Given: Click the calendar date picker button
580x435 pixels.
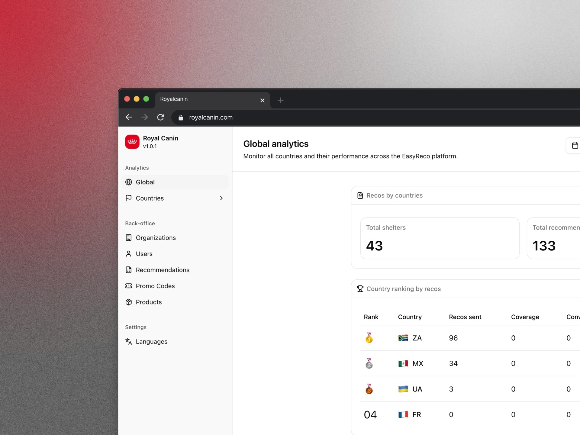Looking at the screenshot, I should (575, 146).
